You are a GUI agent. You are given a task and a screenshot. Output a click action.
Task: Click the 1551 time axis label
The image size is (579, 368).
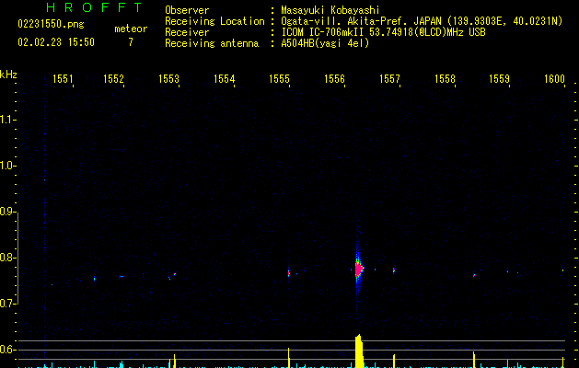(x=63, y=79)
